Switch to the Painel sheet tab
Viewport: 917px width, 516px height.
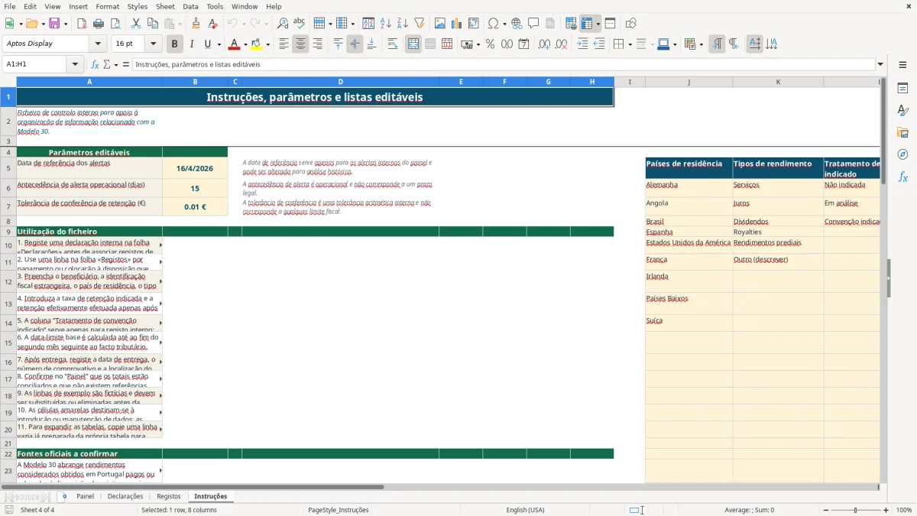coord(85,496)
